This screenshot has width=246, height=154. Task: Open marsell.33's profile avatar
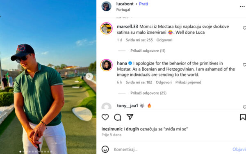click(x=106, y=28)
